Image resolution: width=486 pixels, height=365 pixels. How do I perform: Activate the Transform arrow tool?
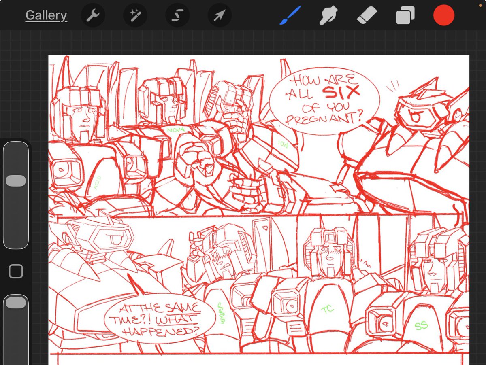tap(220, 15)
